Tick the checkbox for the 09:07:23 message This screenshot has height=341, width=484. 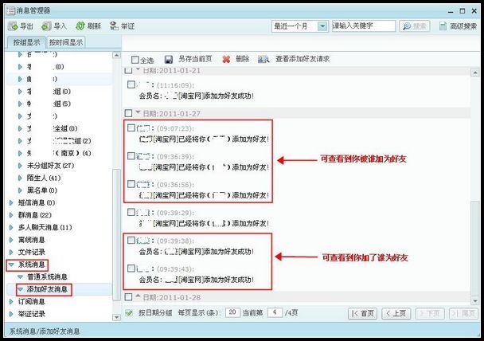(131, 127)
